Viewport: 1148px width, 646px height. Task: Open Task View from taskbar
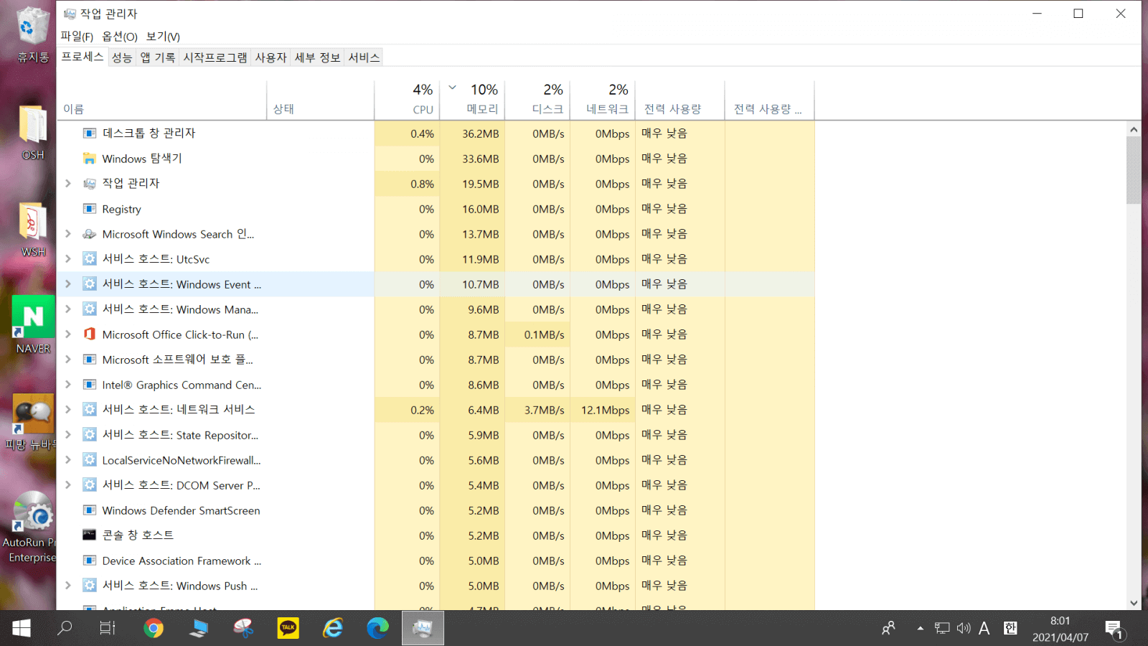(108, 629)
